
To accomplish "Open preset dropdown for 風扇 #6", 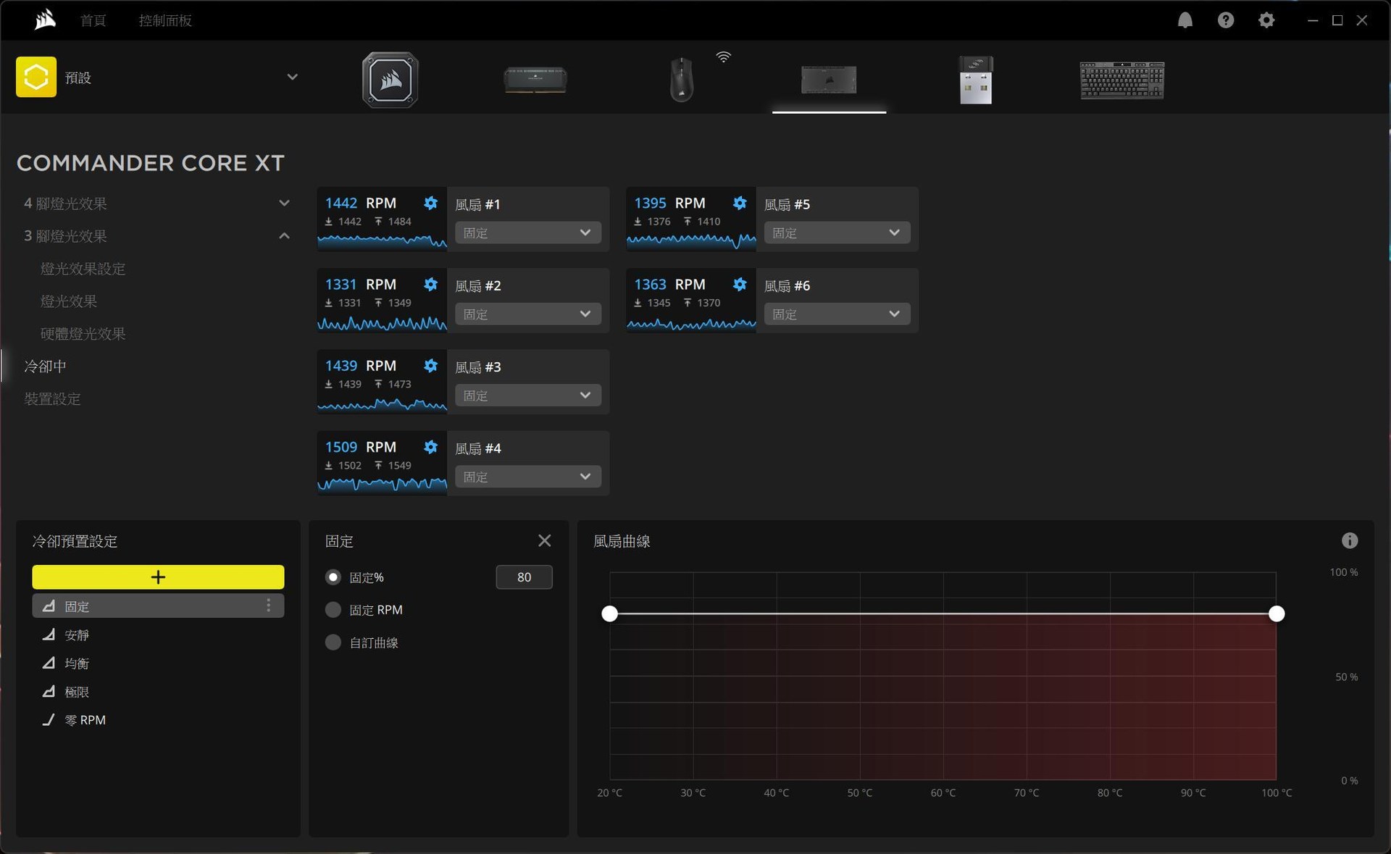I will [837, 314].
